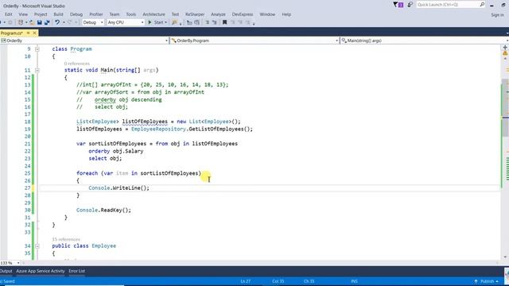The image size is (509, 286).
Task: Open the Undo history dropdown arrow
Action: [x=64, y=22]
